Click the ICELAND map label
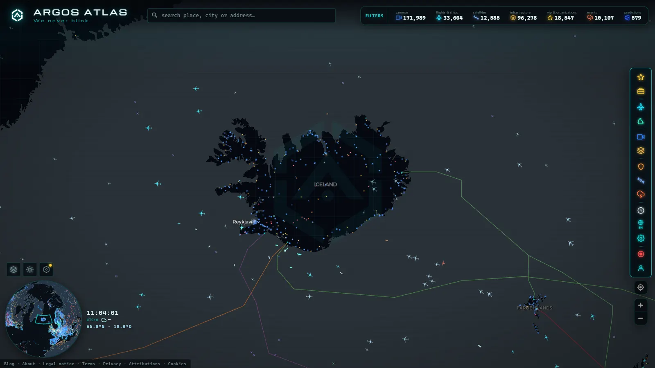Viewport: 655px width, 368px height. click(325, 184)
